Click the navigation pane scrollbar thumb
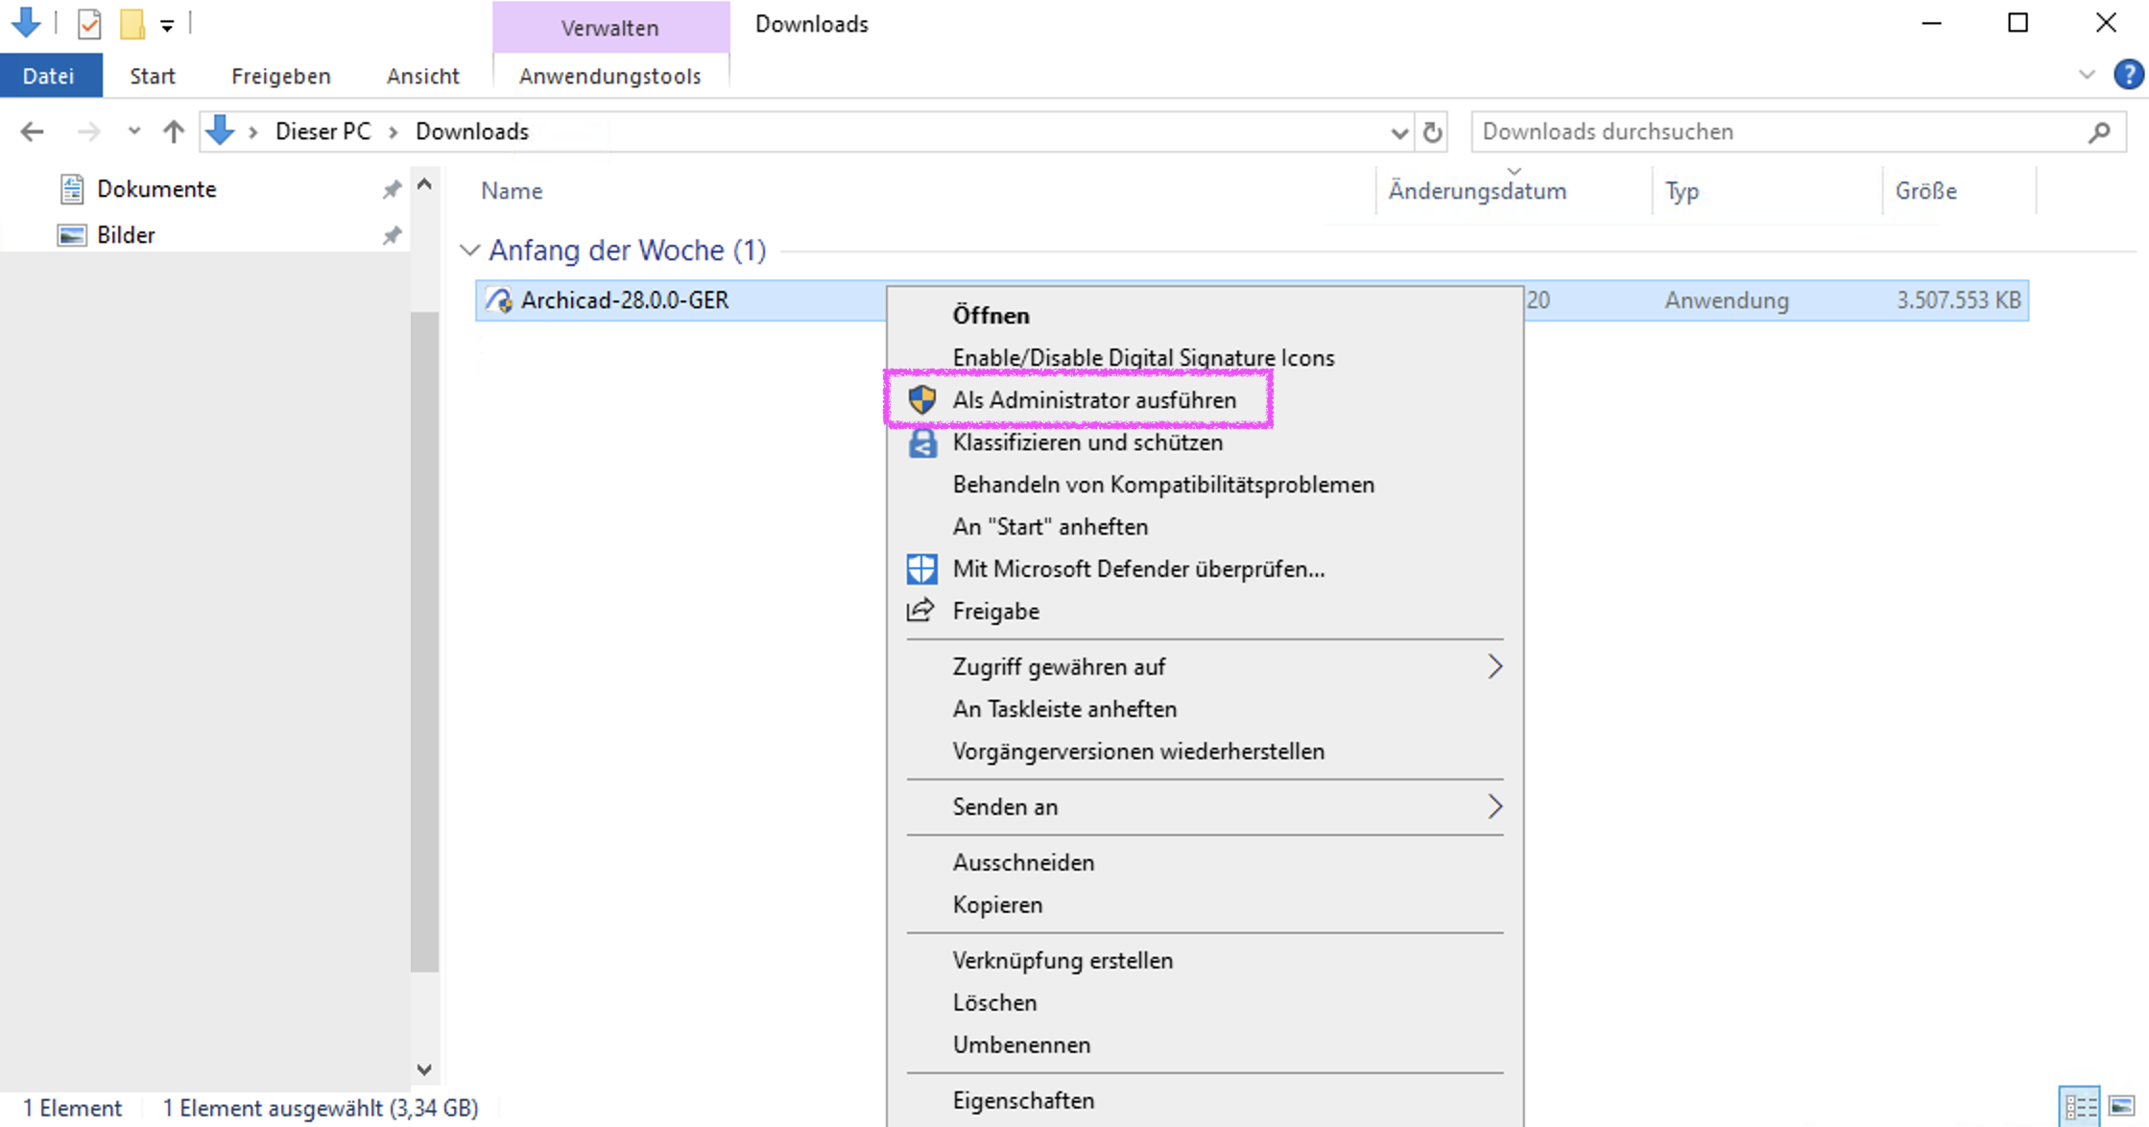Screen dimensions: 2149x1127 click(424, 641)
